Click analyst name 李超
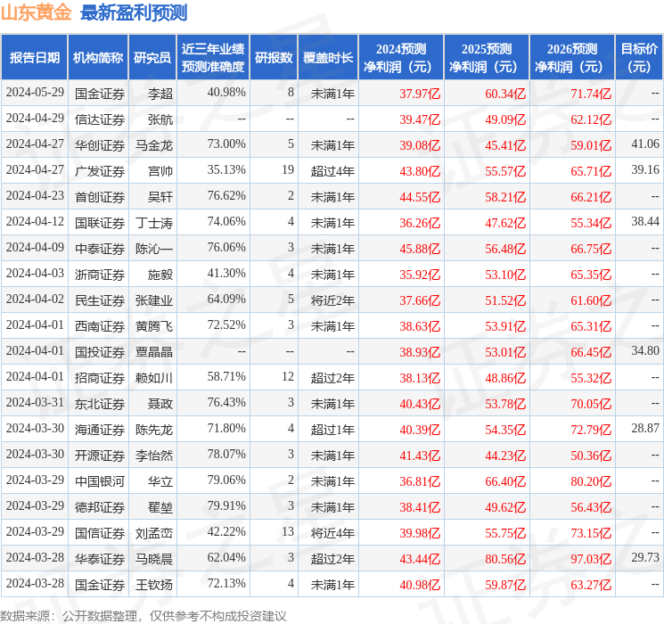Viewport: 664px width, 624px height. coord(160,94)
